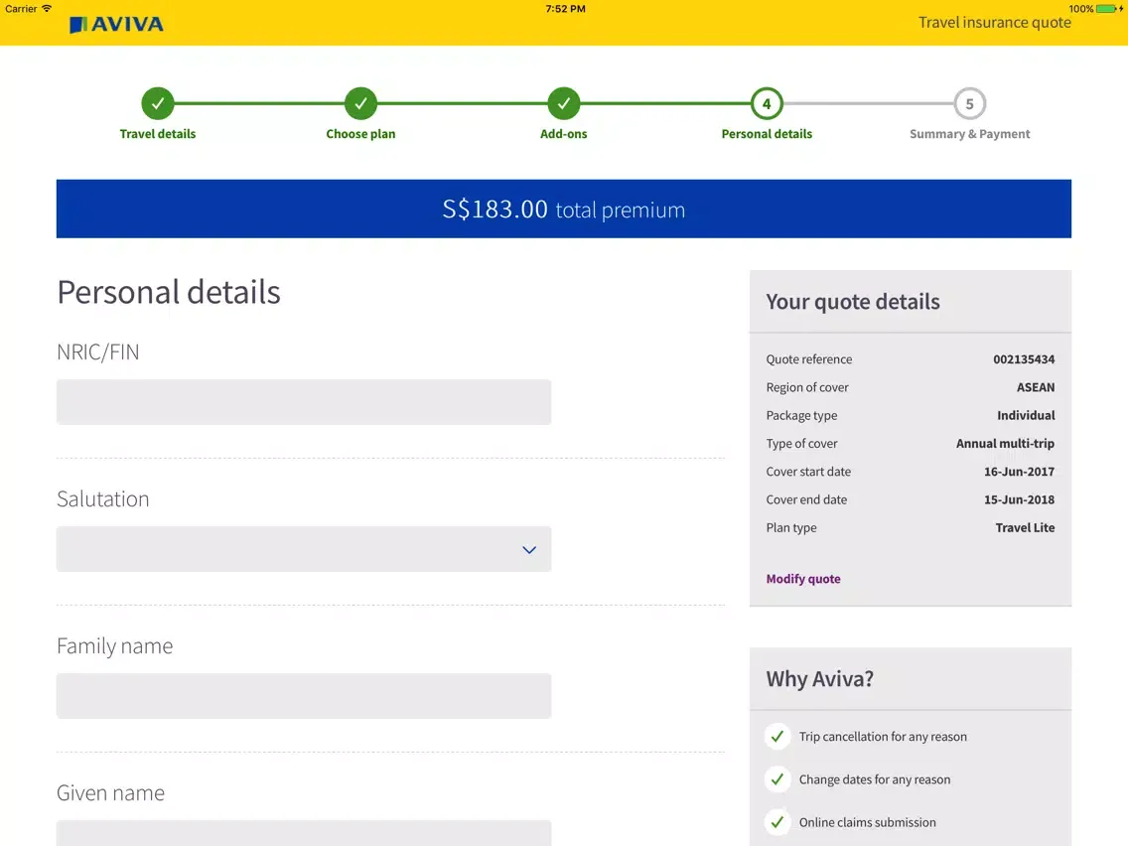Screen dimensions: 1128x846
Task: Click the S$183.00 total premium banner
Action: (x=563, y=209)
